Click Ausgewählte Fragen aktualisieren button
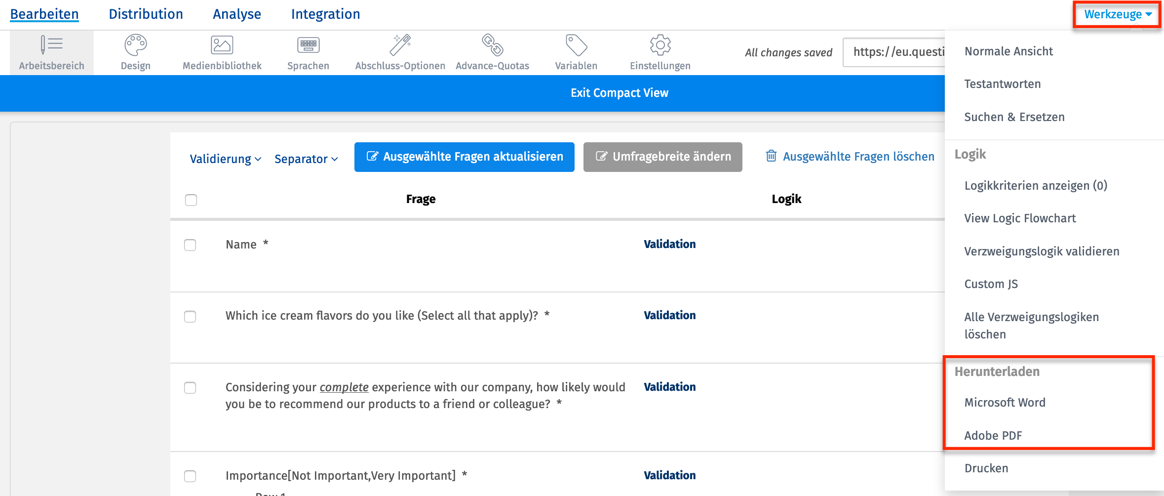The width and height of the screenshot is (1164, 496). coord(465,157)
